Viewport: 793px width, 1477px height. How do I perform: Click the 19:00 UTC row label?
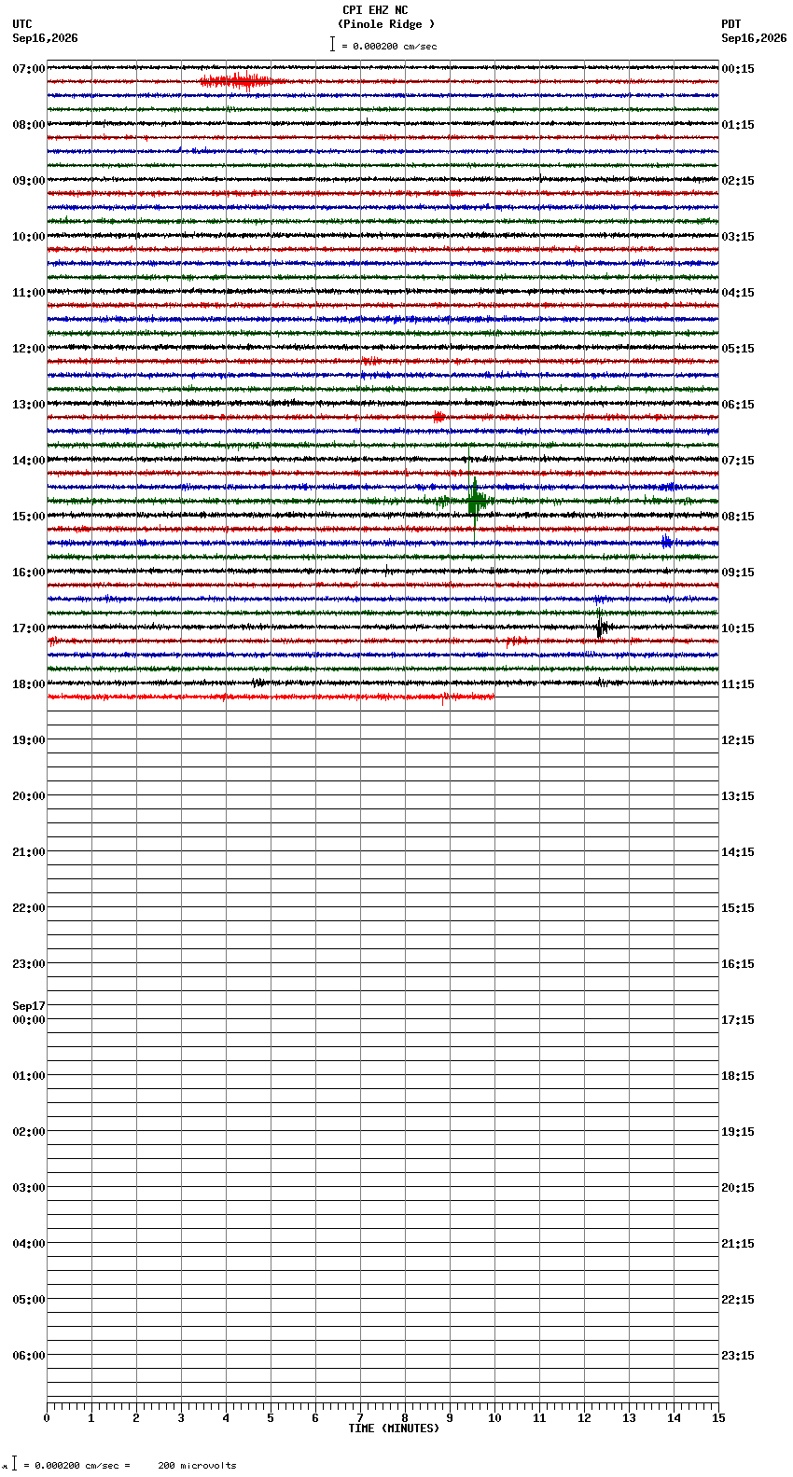pyautogui.click(x=29, y=740)
